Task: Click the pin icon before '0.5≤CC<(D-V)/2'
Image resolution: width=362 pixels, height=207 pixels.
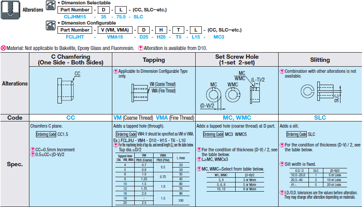Action: coord(33,154)
